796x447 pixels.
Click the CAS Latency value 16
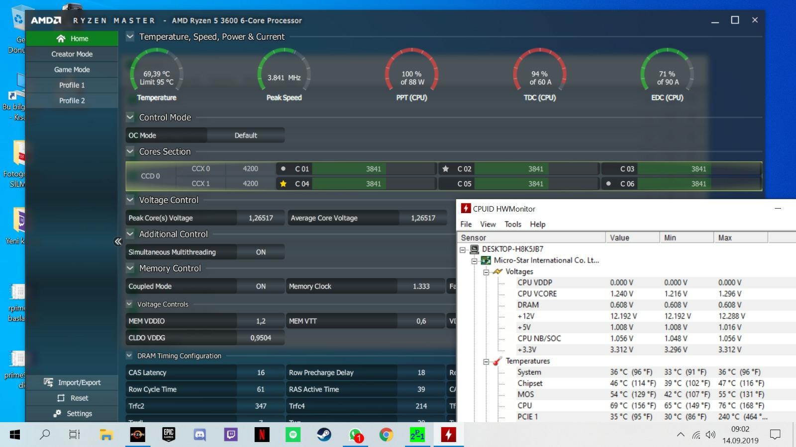tap(261, 372)
